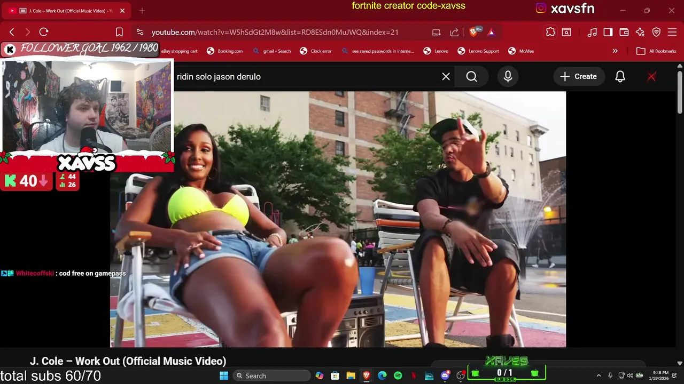
Task: Open site settings icon beside the URL
Action: tap(139, 32)
